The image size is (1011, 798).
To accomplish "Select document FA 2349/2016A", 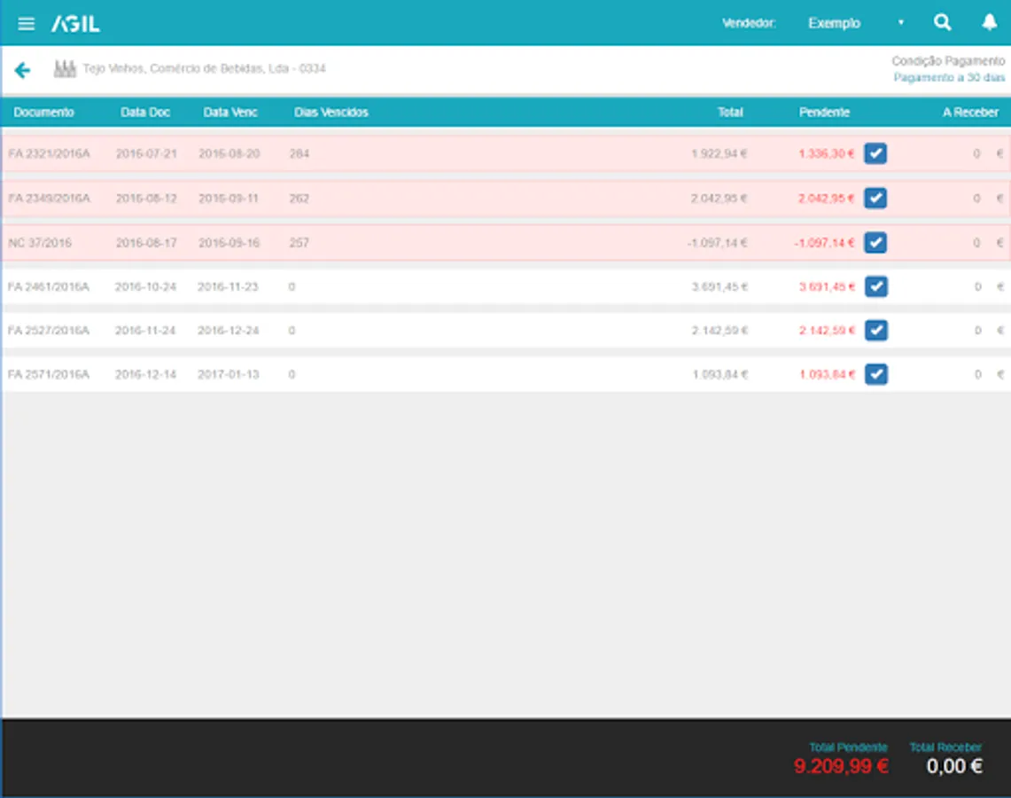I will click(x=49, y=198).
